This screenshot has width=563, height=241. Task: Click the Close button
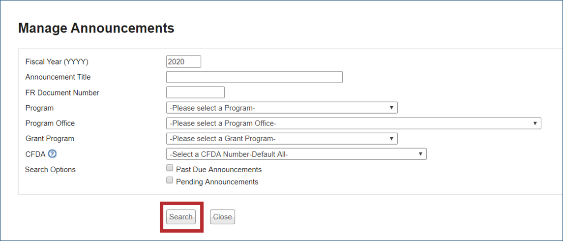tap(222, 217)
